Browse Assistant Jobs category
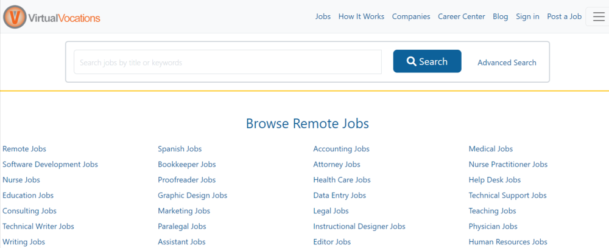The image size is (609, 248). [x=181, y=242]
